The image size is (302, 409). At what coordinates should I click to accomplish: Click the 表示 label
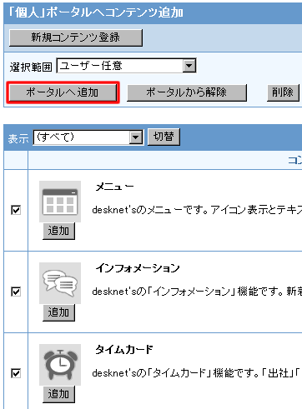tap(18, 138)
